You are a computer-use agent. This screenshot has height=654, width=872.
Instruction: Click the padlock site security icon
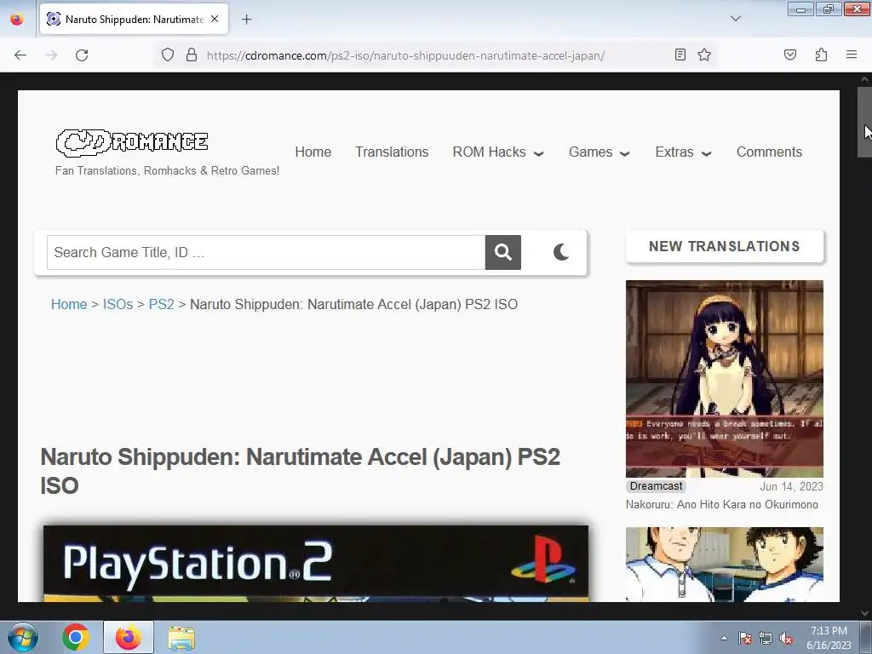[192, 54]
